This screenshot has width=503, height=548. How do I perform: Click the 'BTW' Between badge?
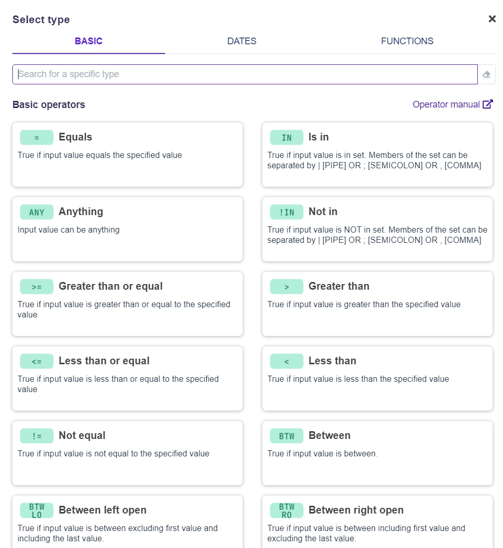[286, 436]
